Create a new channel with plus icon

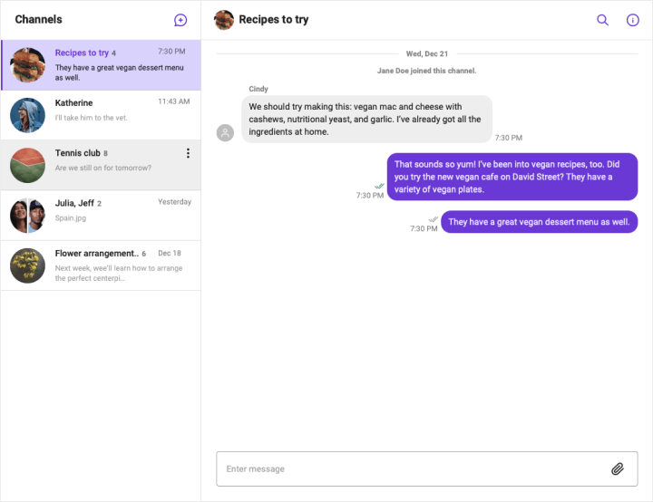tap(180, 20)
